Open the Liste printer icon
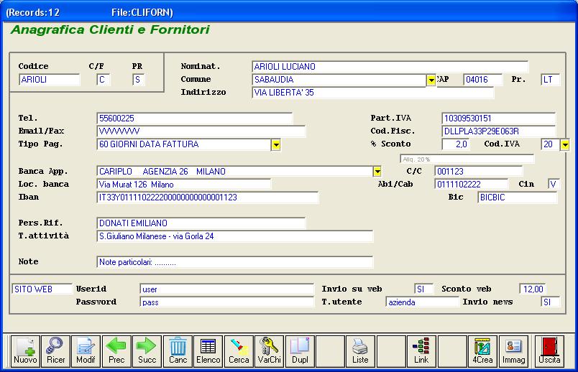The image size is (578, 372). 360,351
